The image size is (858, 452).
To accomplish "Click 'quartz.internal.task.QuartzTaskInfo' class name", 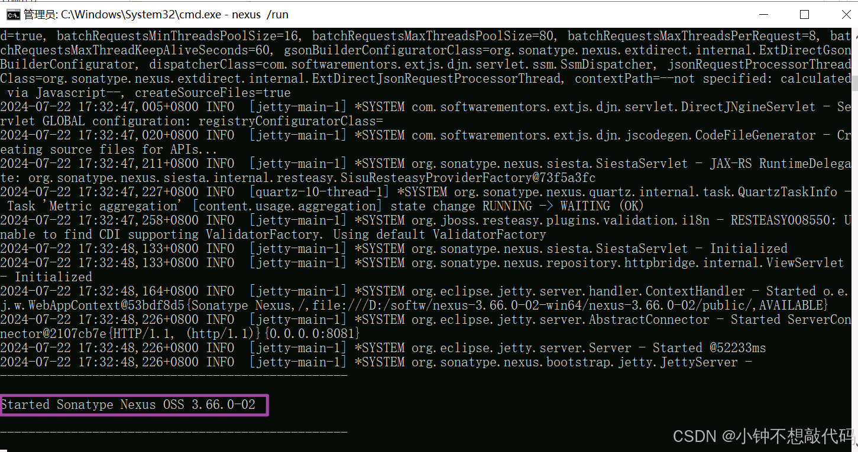I will tap(713, 192).
